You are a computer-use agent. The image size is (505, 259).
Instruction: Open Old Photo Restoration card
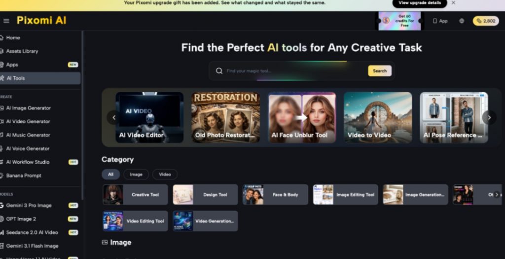(x=225, y=117)
